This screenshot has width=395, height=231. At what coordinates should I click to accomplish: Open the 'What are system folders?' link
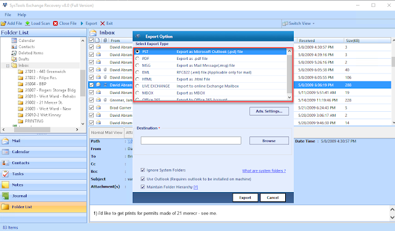(264, 170)
